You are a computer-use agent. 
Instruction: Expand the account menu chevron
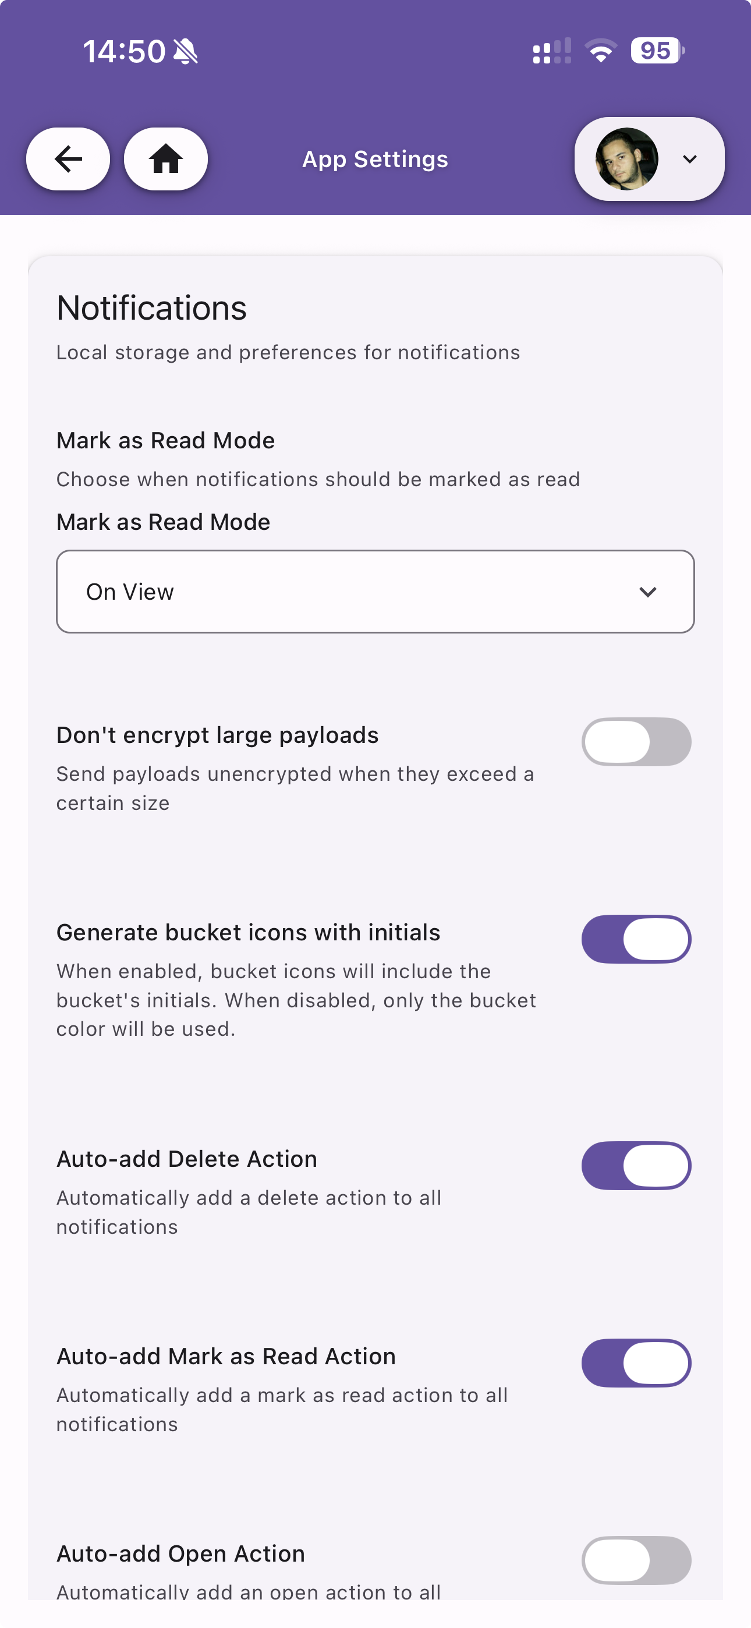click(690, 158)
